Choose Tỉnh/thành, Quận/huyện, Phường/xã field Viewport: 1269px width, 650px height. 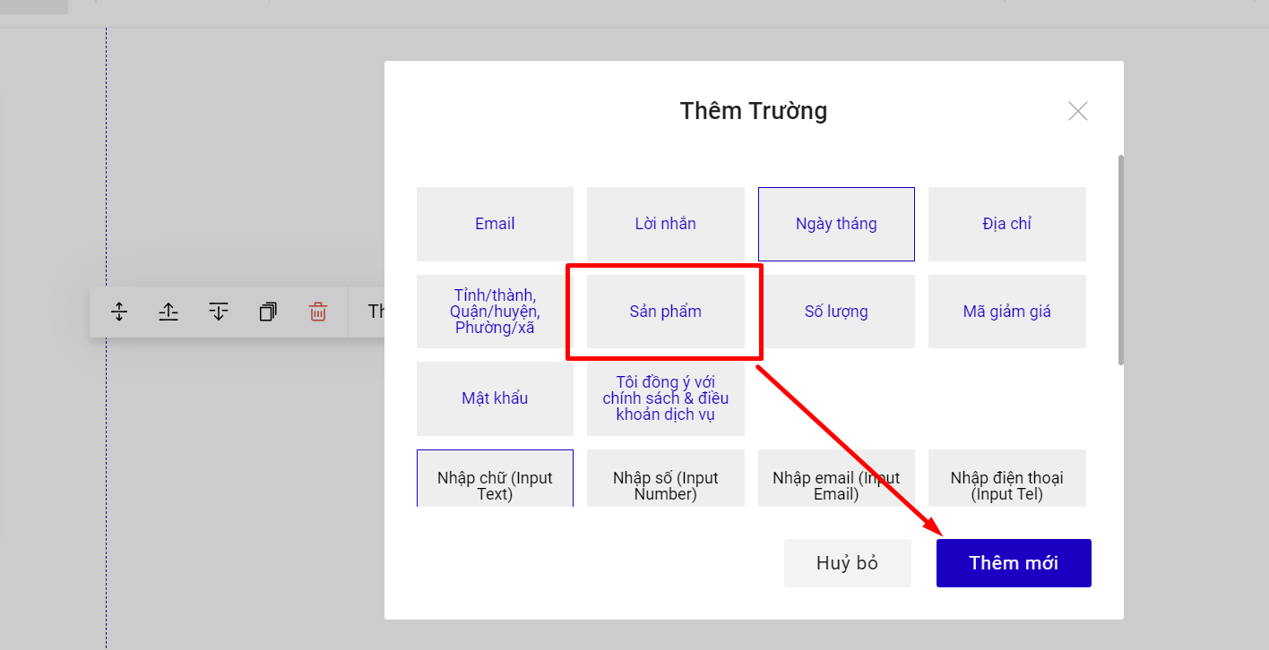tap(495, 312)
